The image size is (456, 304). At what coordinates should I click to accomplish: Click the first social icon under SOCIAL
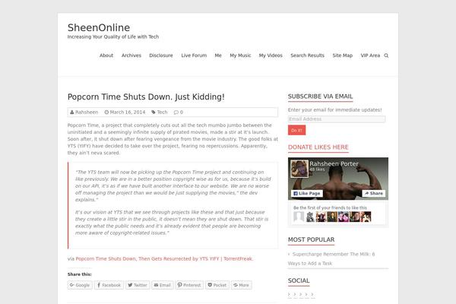pos(289,295)
